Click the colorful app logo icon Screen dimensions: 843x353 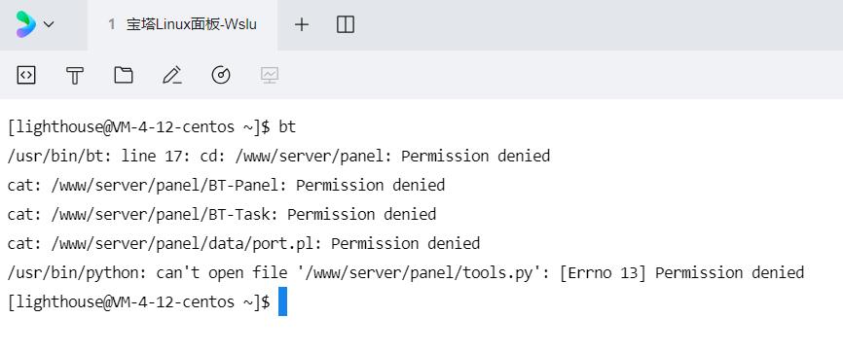(x=26, y=24)
